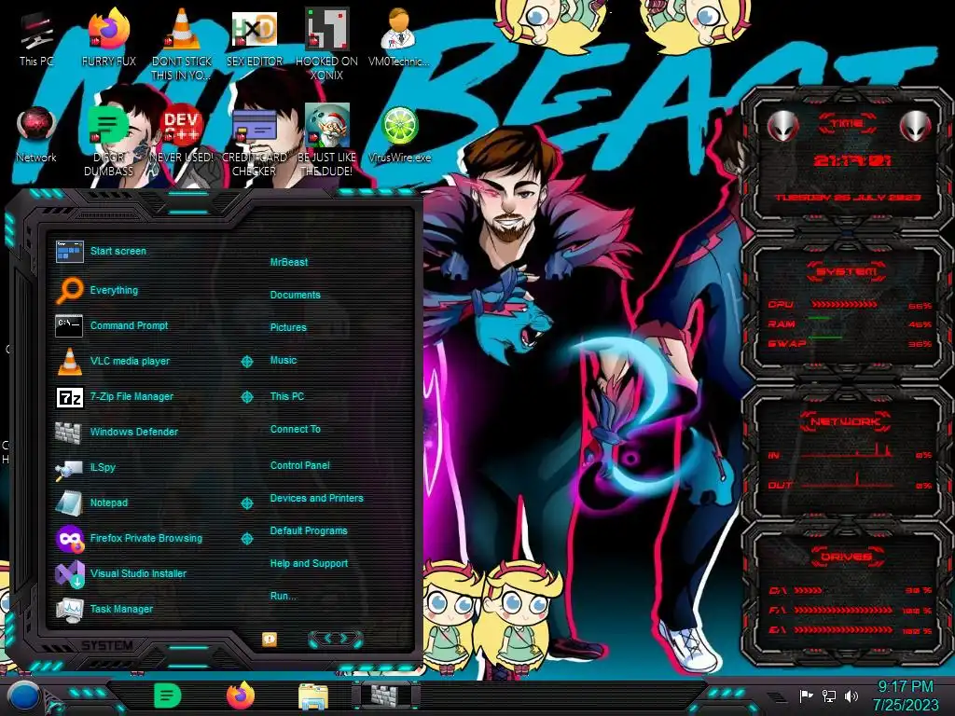Open the SEX EDITOR HxD desktop shortcut
This screenshot has width=955, height=716.
pyautogui.click(x=255, y=36)
